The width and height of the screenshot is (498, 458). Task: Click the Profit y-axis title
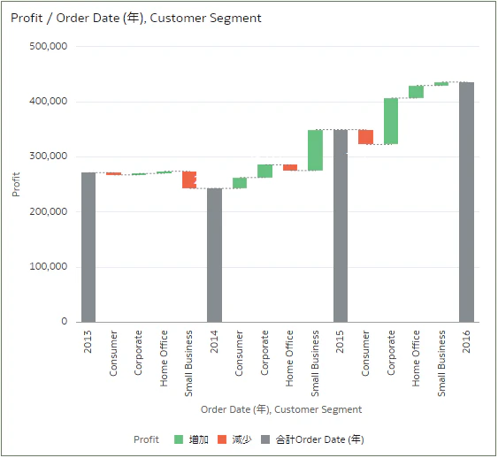16,185
